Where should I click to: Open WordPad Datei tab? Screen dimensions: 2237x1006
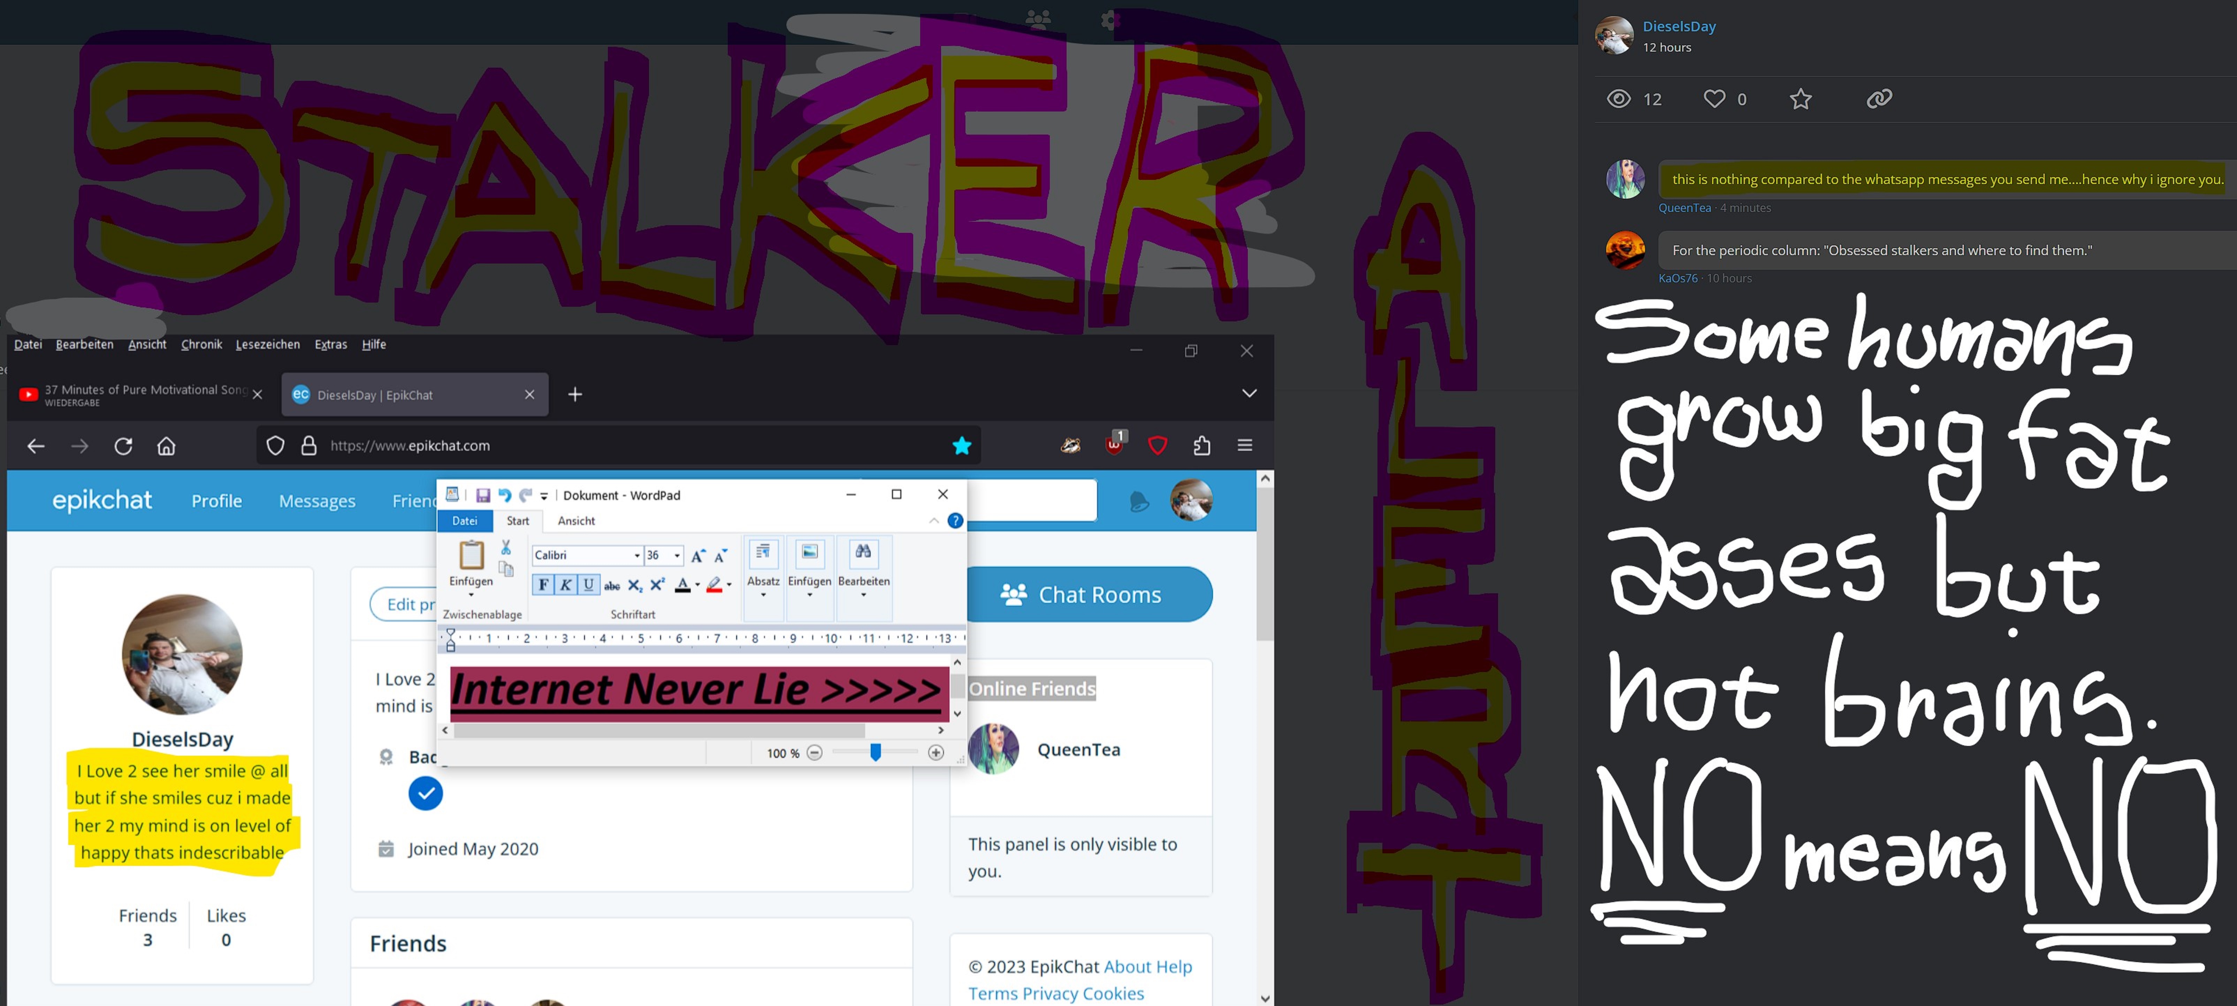tap(465, 521)
